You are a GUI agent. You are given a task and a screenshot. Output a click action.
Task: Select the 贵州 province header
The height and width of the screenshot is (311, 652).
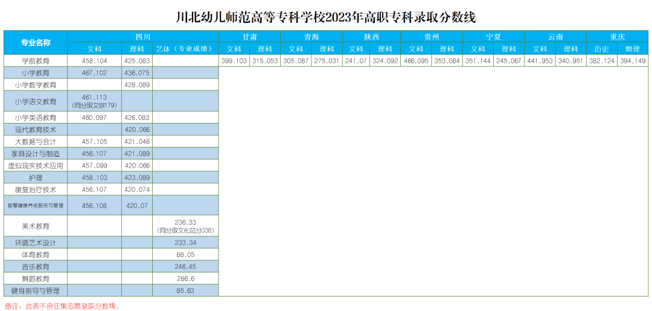pos(432,37)
